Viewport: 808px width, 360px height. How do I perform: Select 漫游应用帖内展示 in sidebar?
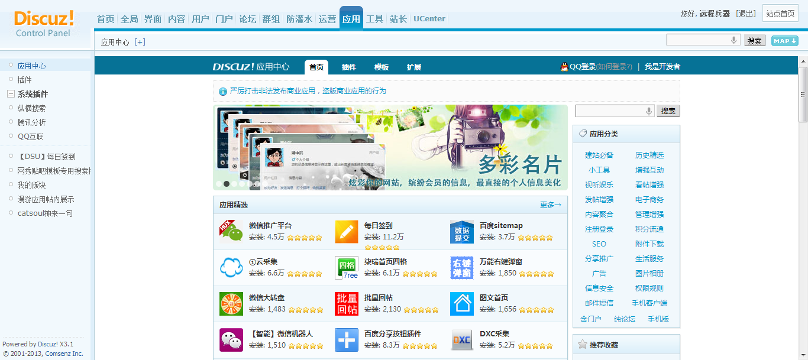46,199
